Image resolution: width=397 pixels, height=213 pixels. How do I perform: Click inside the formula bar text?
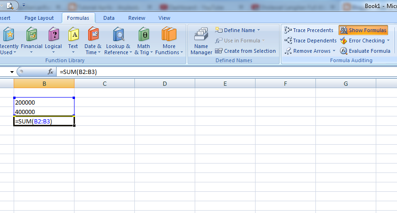(78, 72)
